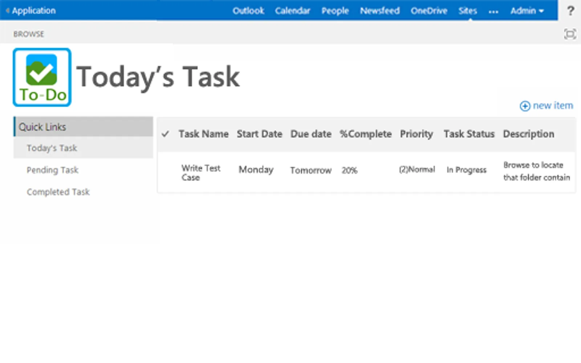Sort by the Priority column header

coord(417,134)
